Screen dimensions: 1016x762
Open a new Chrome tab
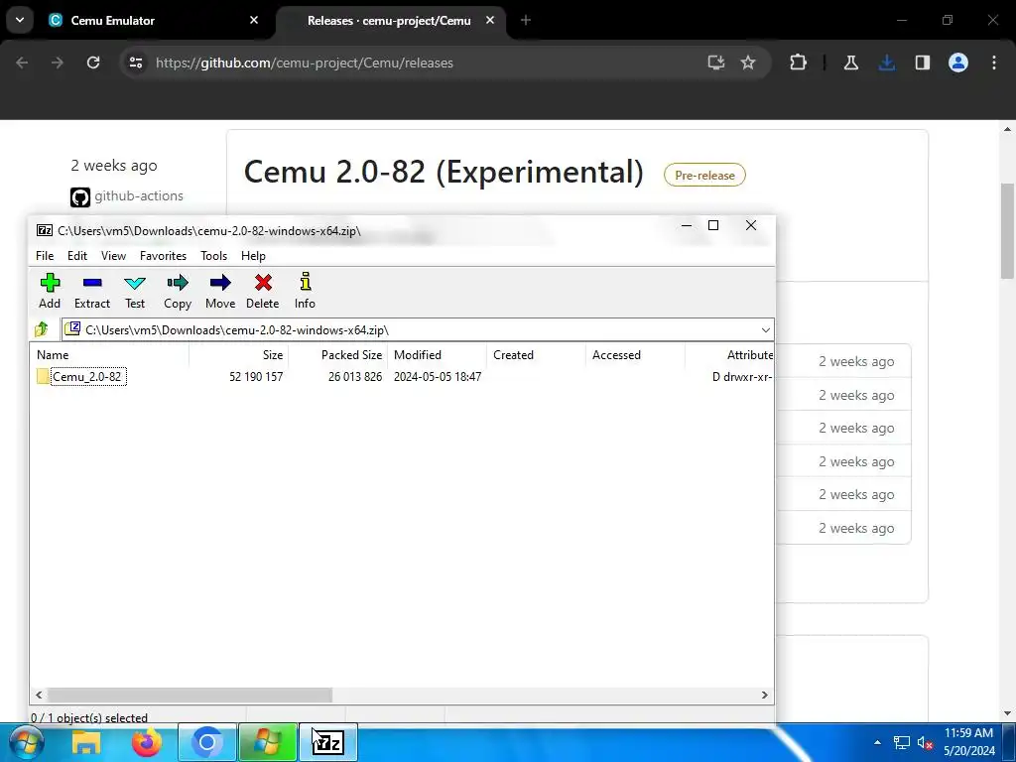[526, 20]
